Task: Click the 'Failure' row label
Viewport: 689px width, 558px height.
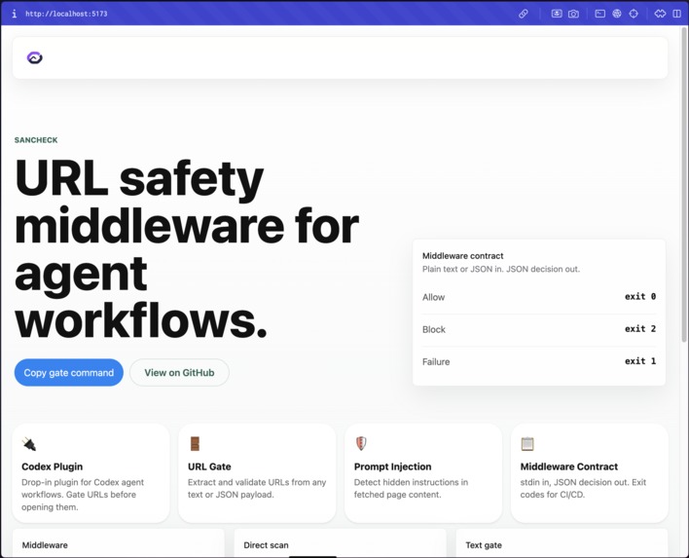Action: (436, 362)
